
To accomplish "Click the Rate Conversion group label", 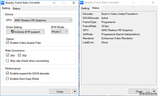I will tap(15, 50).
